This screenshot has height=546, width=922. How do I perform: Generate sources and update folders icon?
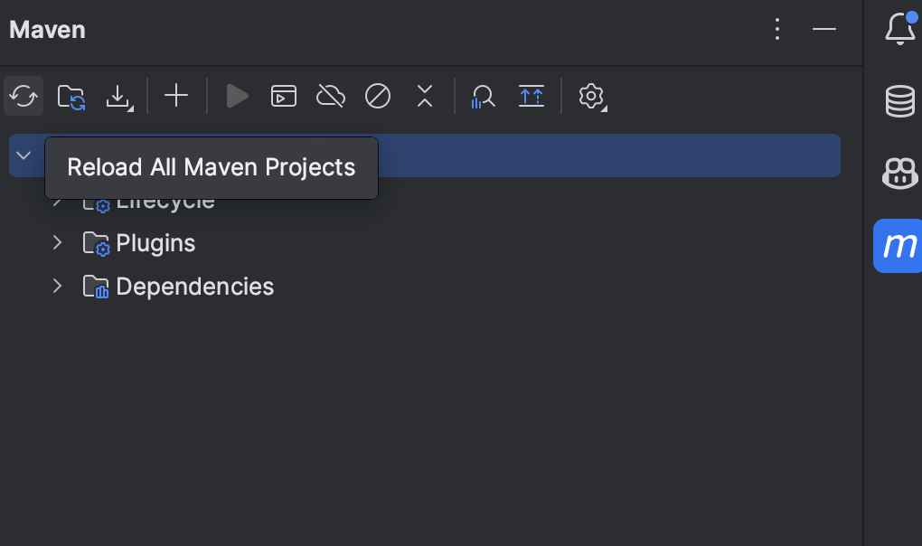71,97
